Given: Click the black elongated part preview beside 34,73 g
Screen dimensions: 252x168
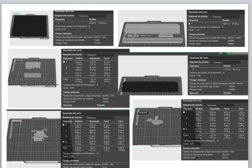Looking at the screenshot, I should click(150, 87).
